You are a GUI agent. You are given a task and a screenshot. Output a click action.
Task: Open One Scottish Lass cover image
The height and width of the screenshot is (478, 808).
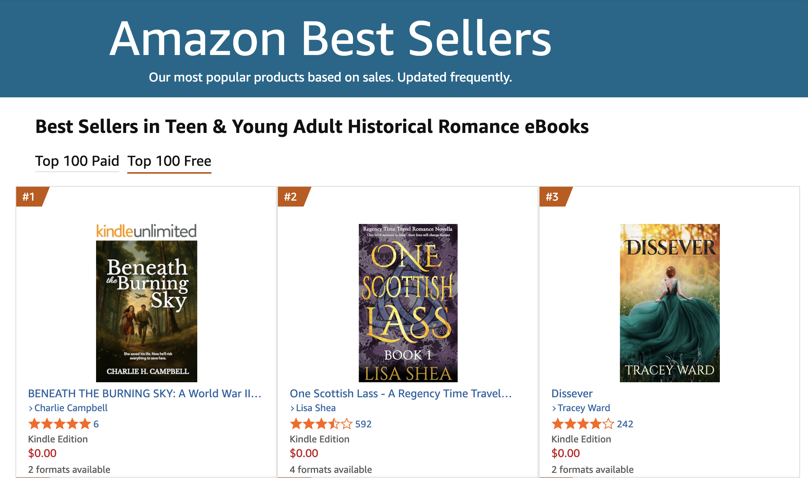(408, 303)
